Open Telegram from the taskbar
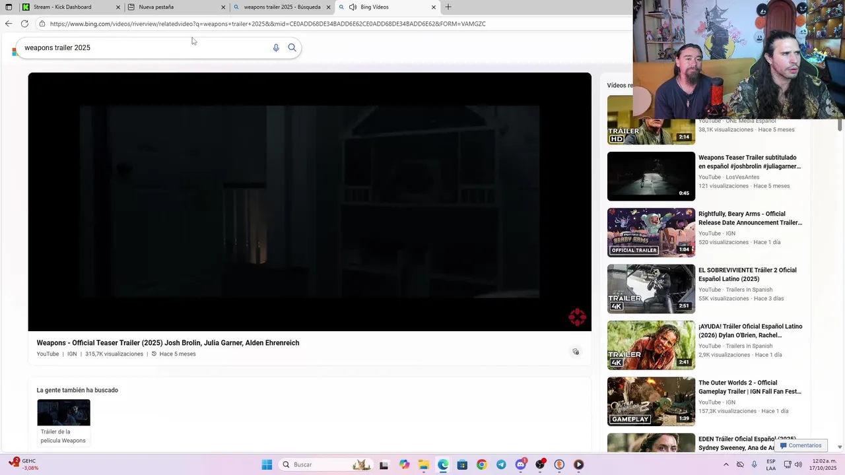Viewport: 845px width, 475px height. tap(501, 464)
